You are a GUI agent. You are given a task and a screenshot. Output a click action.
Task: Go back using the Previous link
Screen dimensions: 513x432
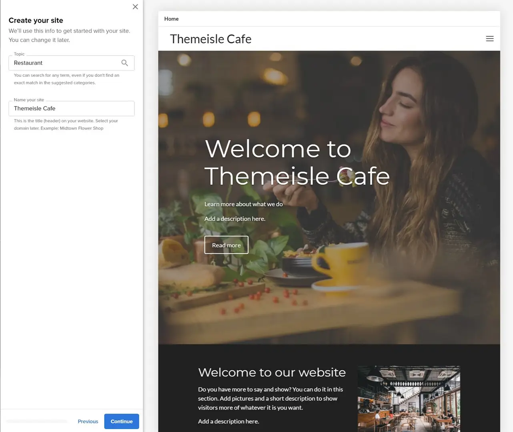click(88, 421)
